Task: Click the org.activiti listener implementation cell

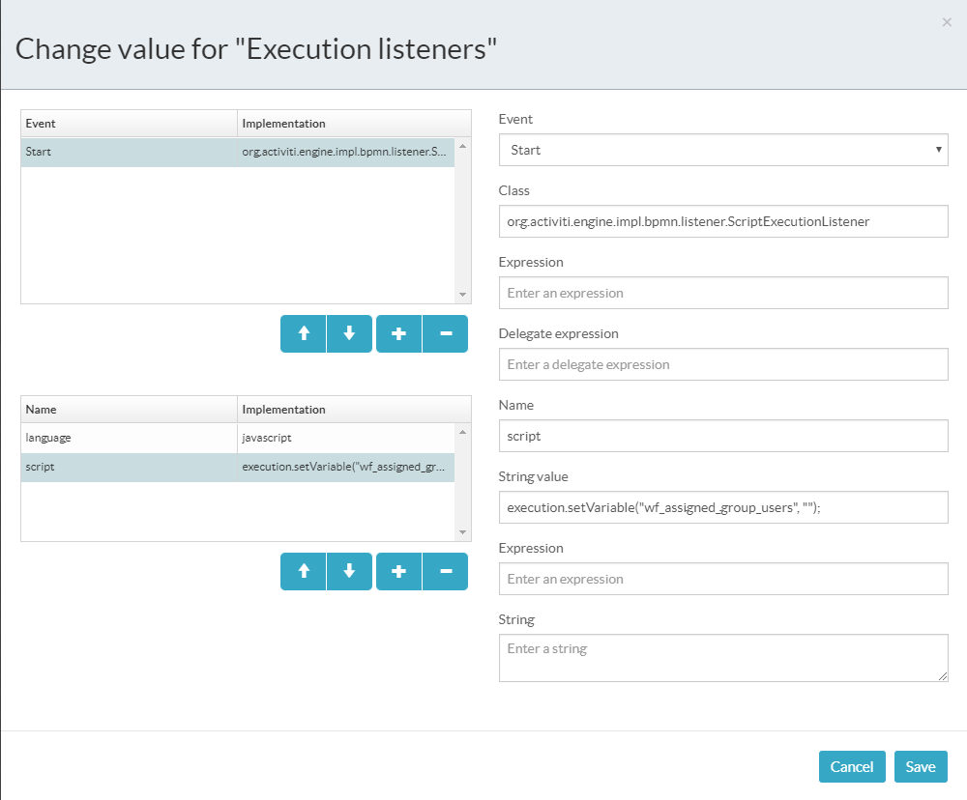Action: pyautogui.click(x=346, y=153)
